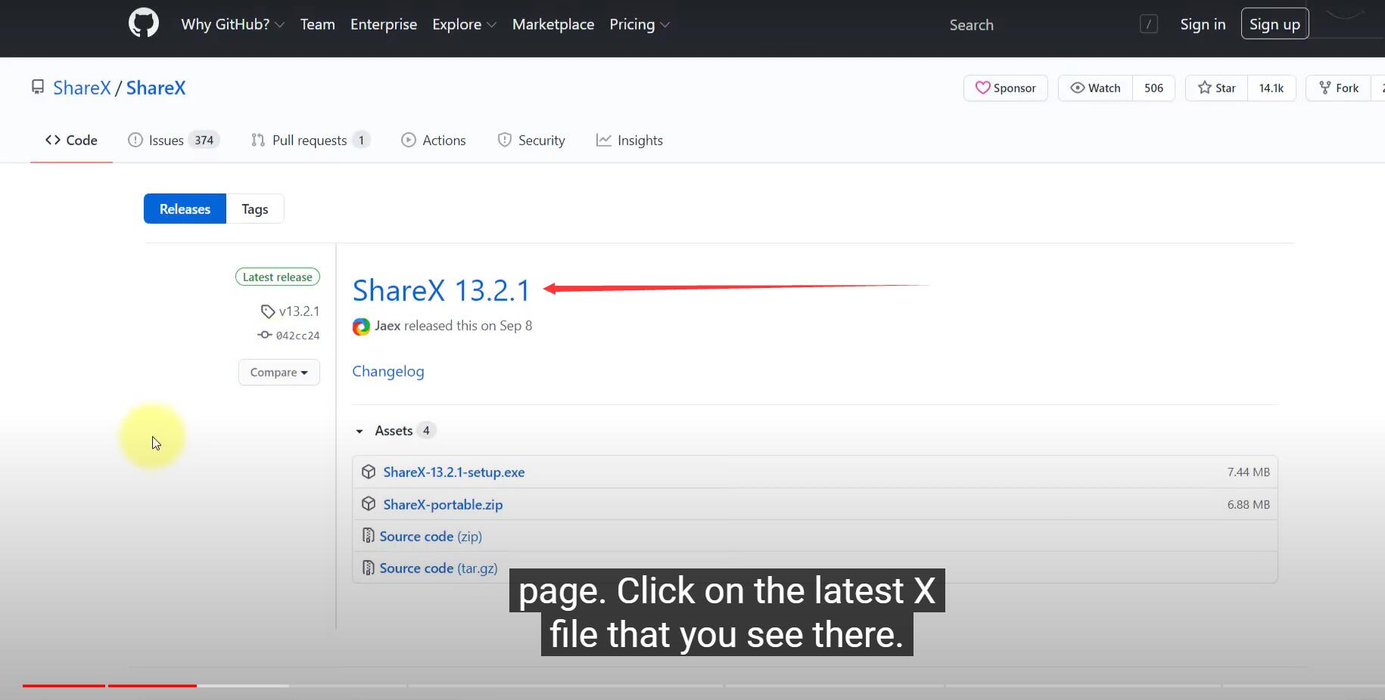Open the Issues tab
Viewport: 1385px width, 700px height.
tap(173, 140)
